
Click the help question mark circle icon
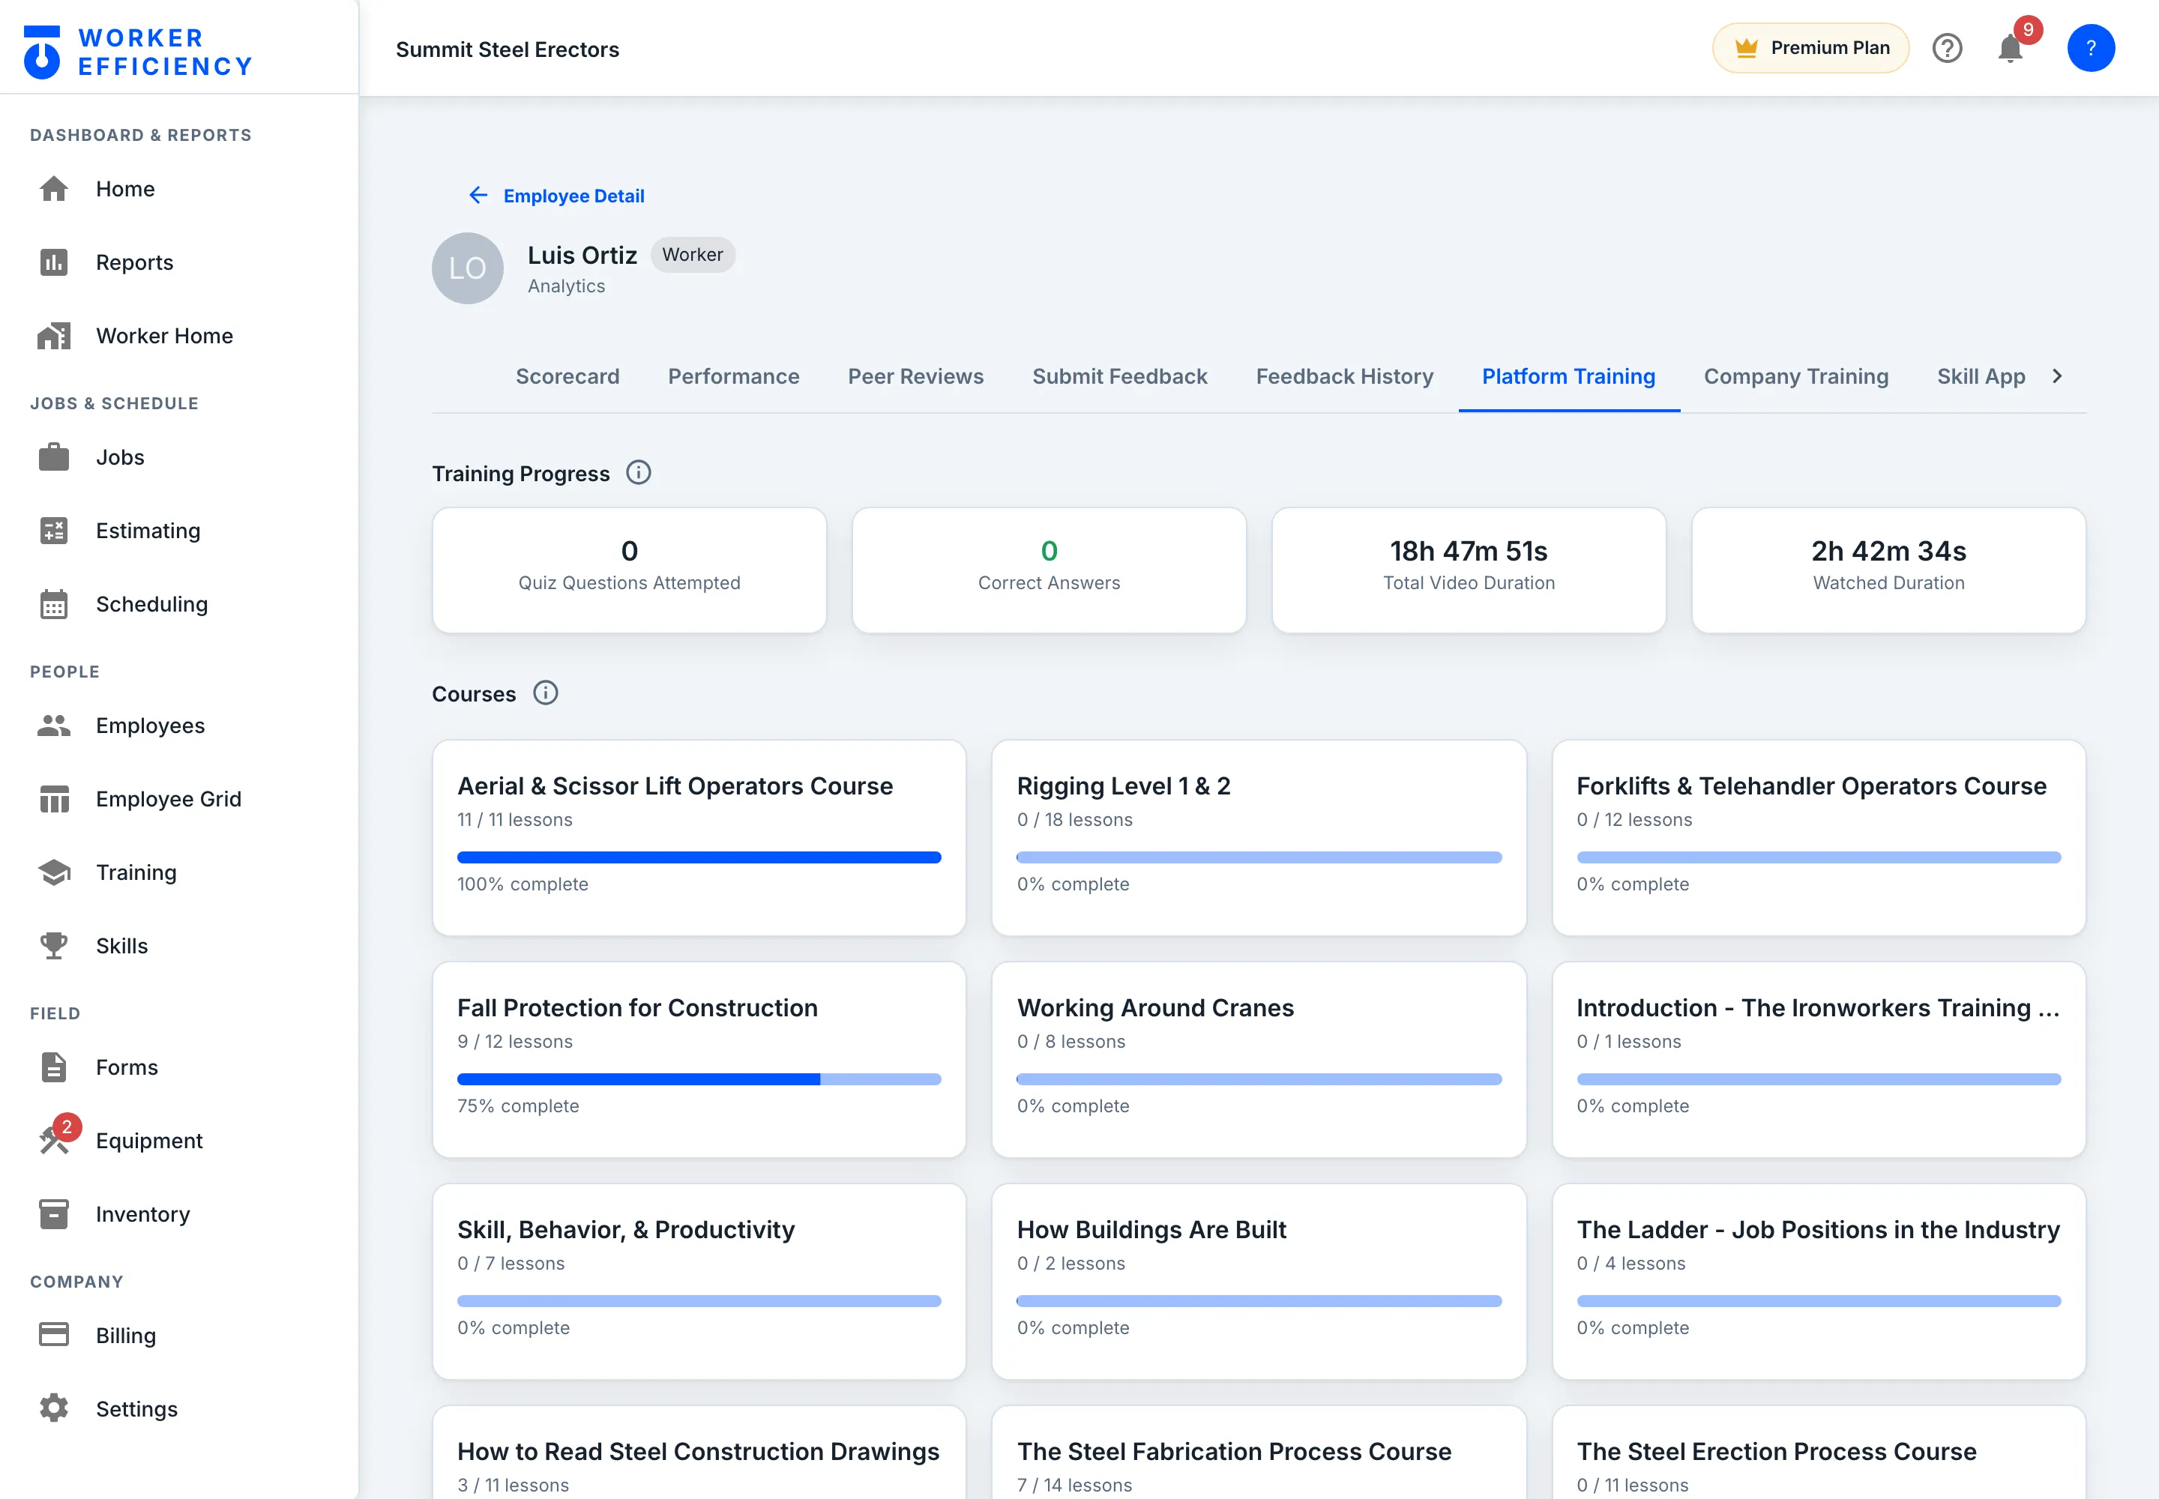click(1948, 48)
